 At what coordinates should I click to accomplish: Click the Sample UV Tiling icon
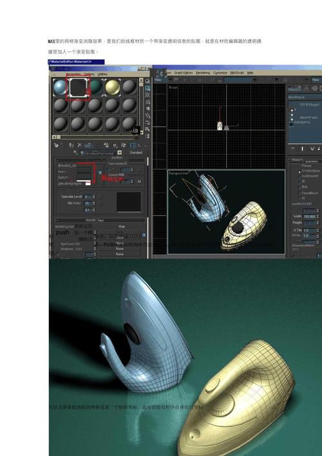click(147, 102)
